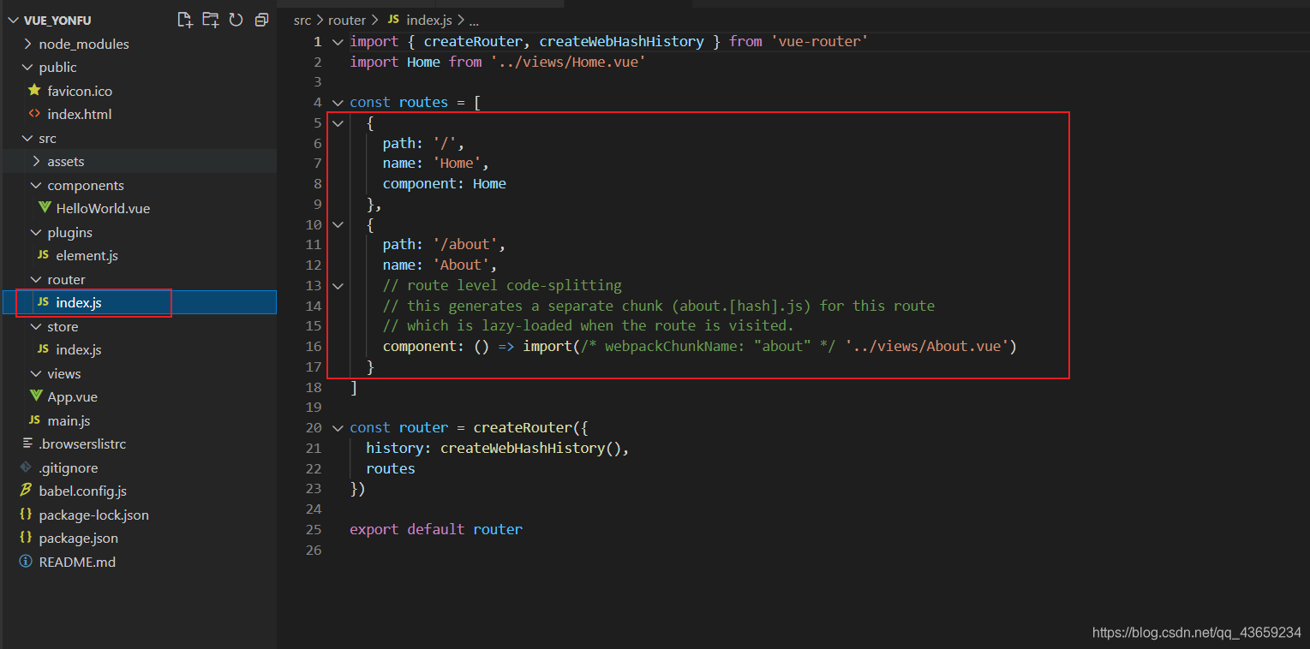Click createWebHashHistory on line 21

click(x=523, y=448)
